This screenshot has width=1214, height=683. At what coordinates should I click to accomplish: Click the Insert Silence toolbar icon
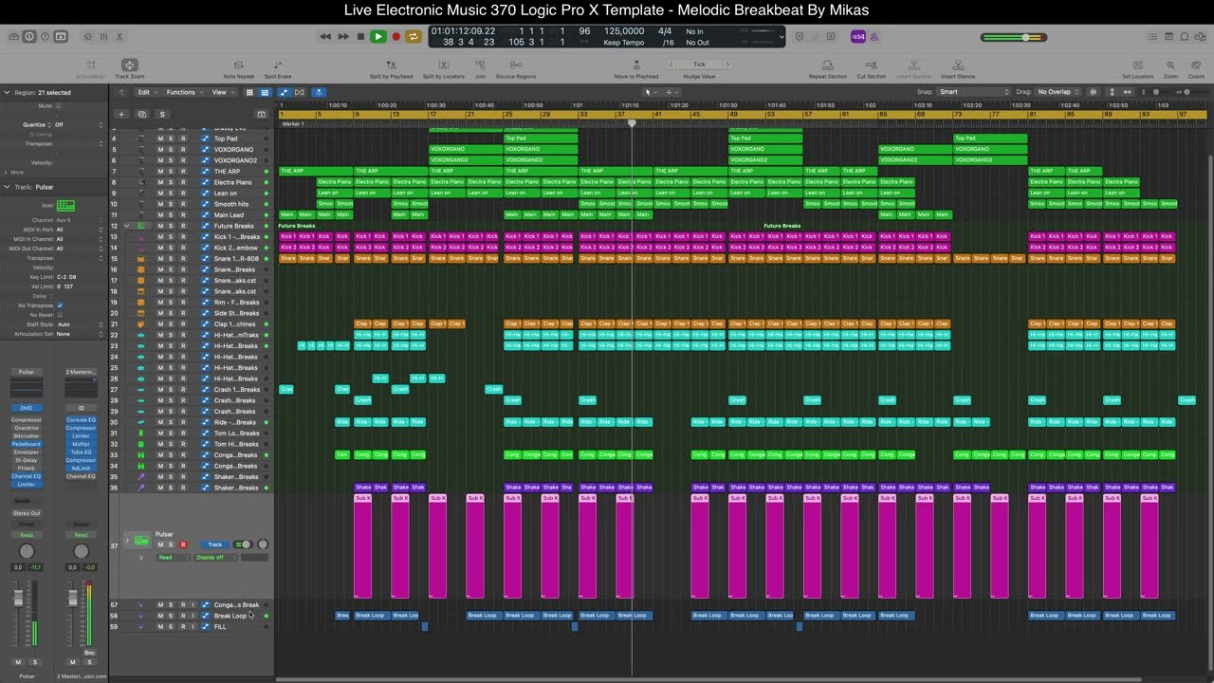[957, 65]
